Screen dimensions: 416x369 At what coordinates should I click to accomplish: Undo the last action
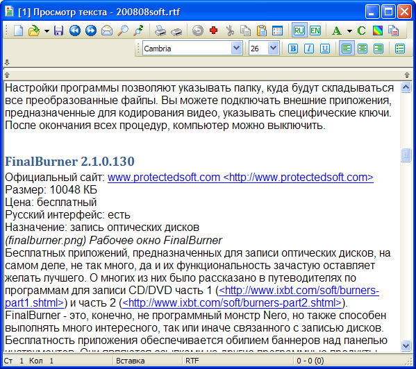(x=198, y=31)
